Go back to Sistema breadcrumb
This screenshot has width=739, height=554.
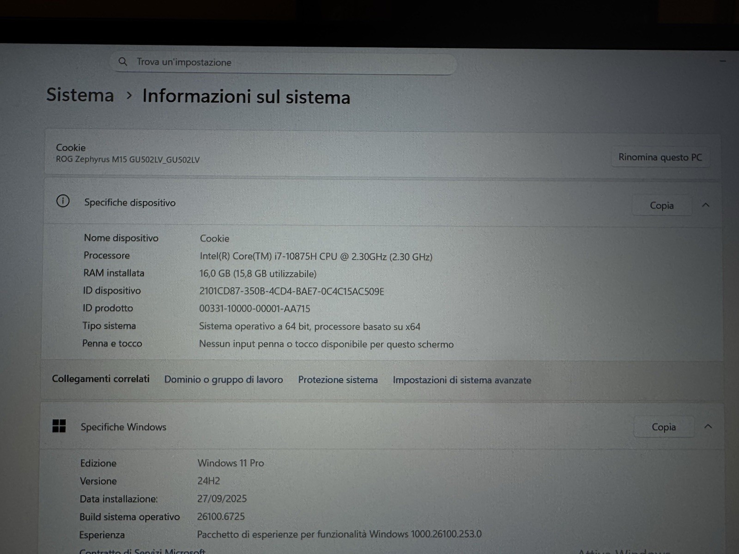pyautogui.click(x=80, y=95)
